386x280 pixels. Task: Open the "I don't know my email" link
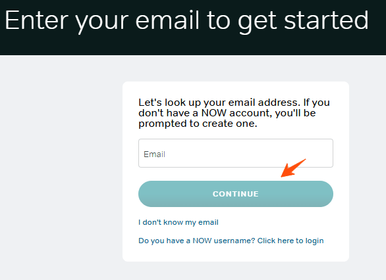(179, 222)
